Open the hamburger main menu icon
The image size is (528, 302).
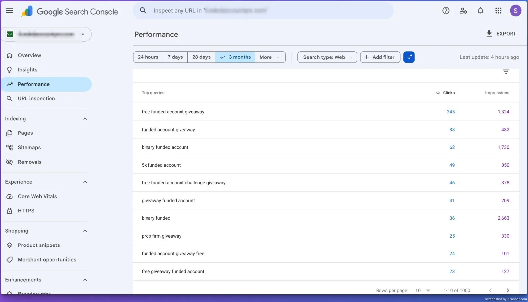click(9, 11)
